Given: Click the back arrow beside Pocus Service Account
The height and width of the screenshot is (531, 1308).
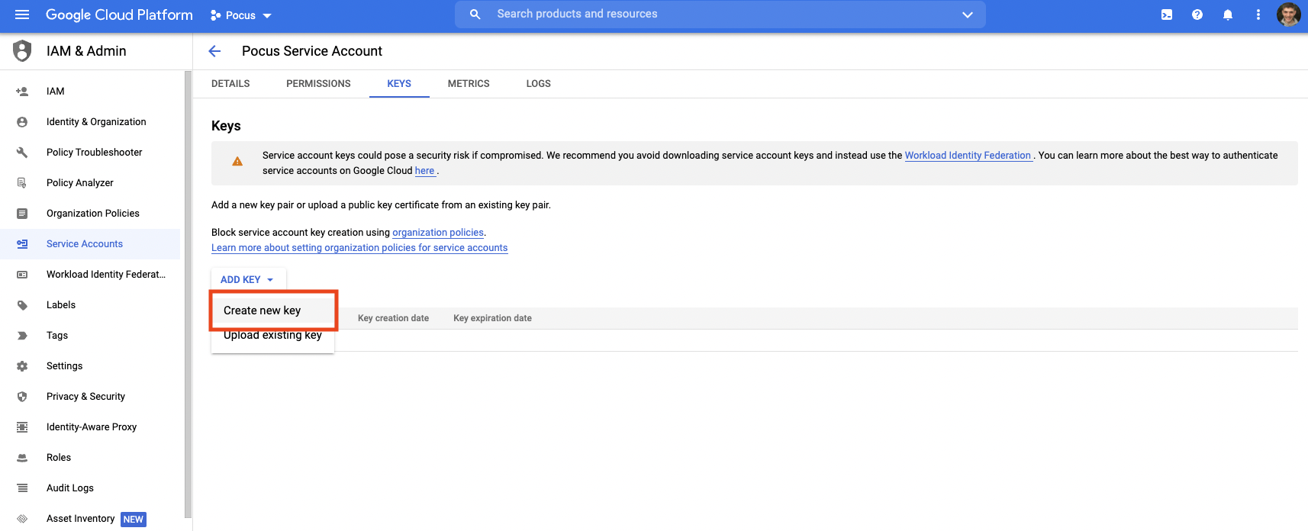Looking at the screenshot, I should [x=214, y=51].
